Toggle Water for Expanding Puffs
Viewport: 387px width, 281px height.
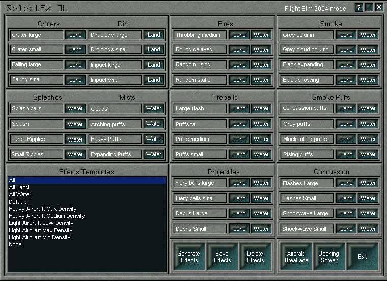[x=154, y=154]
